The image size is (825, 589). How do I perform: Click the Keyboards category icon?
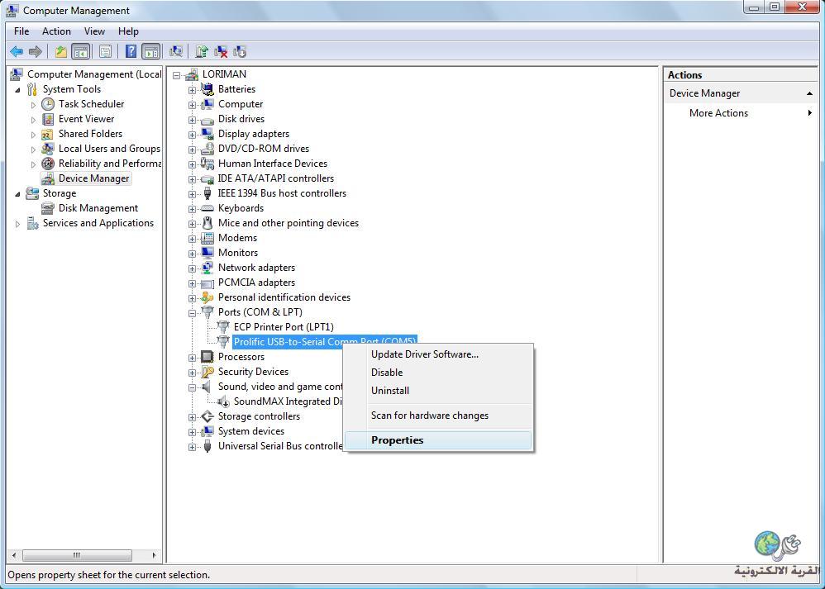[x=207, y=208]
